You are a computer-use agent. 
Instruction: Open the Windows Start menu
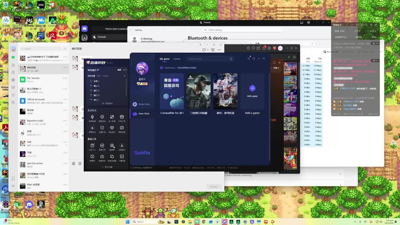coord(127,222)
